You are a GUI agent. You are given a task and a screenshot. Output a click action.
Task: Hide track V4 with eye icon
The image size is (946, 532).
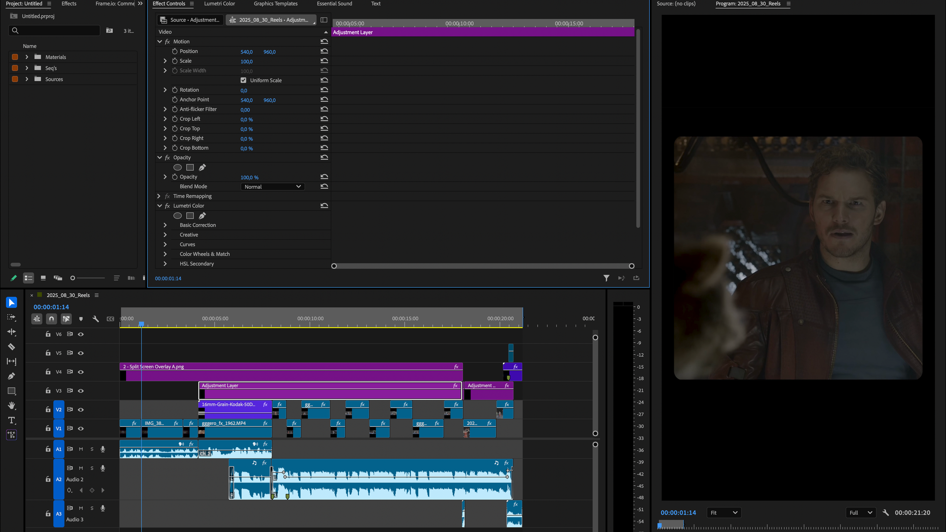point(81,372)
